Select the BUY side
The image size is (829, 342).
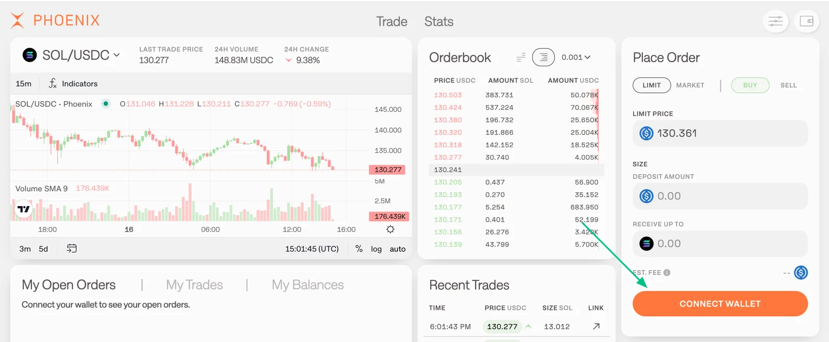pos(750,85)
